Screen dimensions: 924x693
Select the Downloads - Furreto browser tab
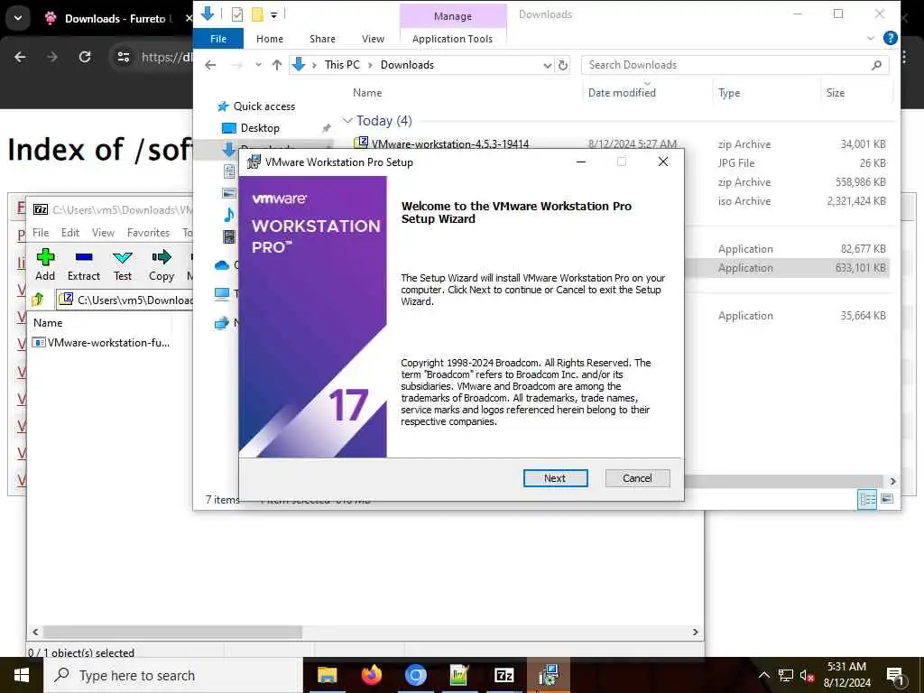115,18
